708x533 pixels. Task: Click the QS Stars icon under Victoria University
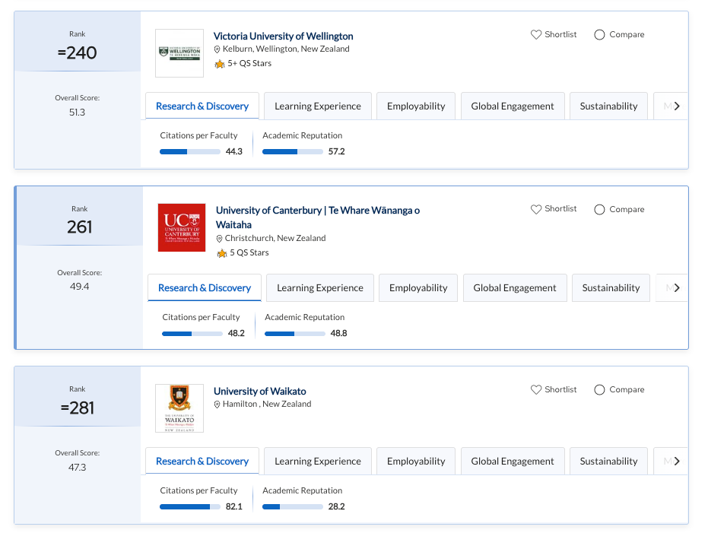(220, 64)
